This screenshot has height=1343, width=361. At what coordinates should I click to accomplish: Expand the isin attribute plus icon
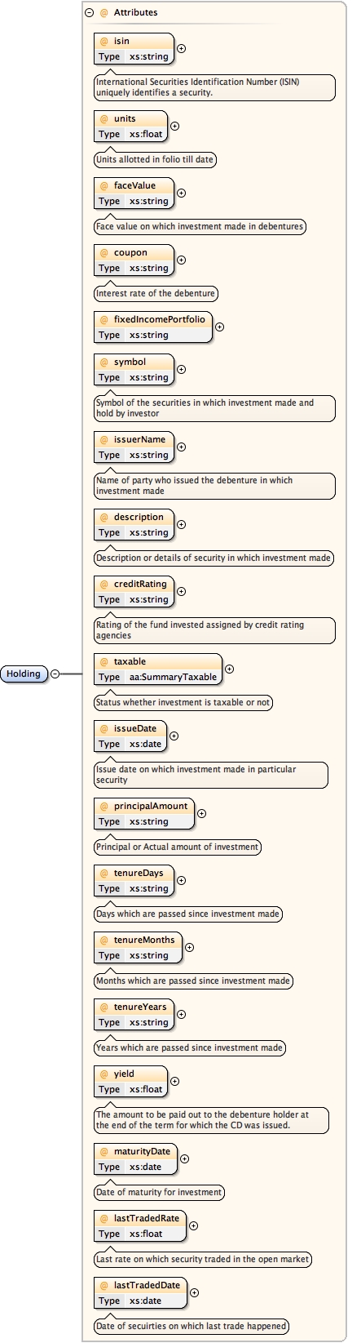(x=181, y=48)
